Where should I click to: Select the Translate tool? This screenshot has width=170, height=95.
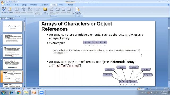click(x=23, y=10)
